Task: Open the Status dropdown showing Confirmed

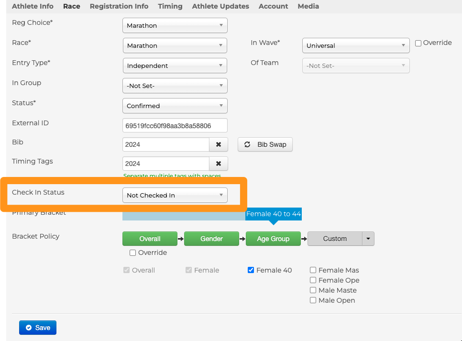Action: (x=175, y=106)
